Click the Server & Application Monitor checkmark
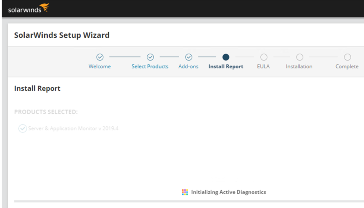This screenshot has width=364, height=208. pyautogui.click(x=23, y=128)
